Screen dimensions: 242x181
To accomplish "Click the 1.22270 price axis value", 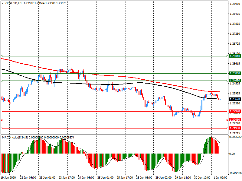I will tap(235, 123).
